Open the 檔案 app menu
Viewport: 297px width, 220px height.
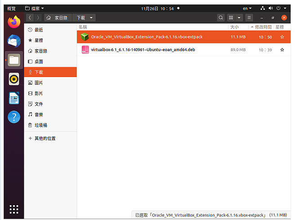(x=34, y=9)
